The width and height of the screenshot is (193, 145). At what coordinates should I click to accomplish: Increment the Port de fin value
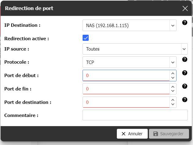(173, 87)
